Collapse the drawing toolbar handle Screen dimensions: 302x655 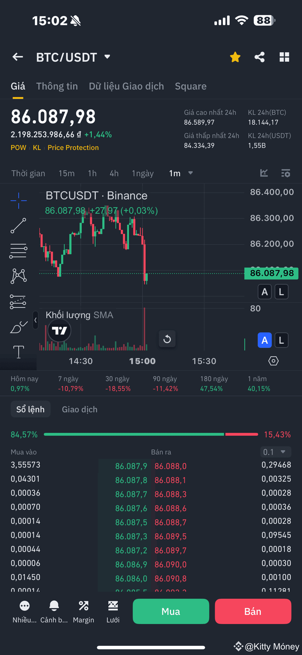pyautogui.click(x=35, y=320)
